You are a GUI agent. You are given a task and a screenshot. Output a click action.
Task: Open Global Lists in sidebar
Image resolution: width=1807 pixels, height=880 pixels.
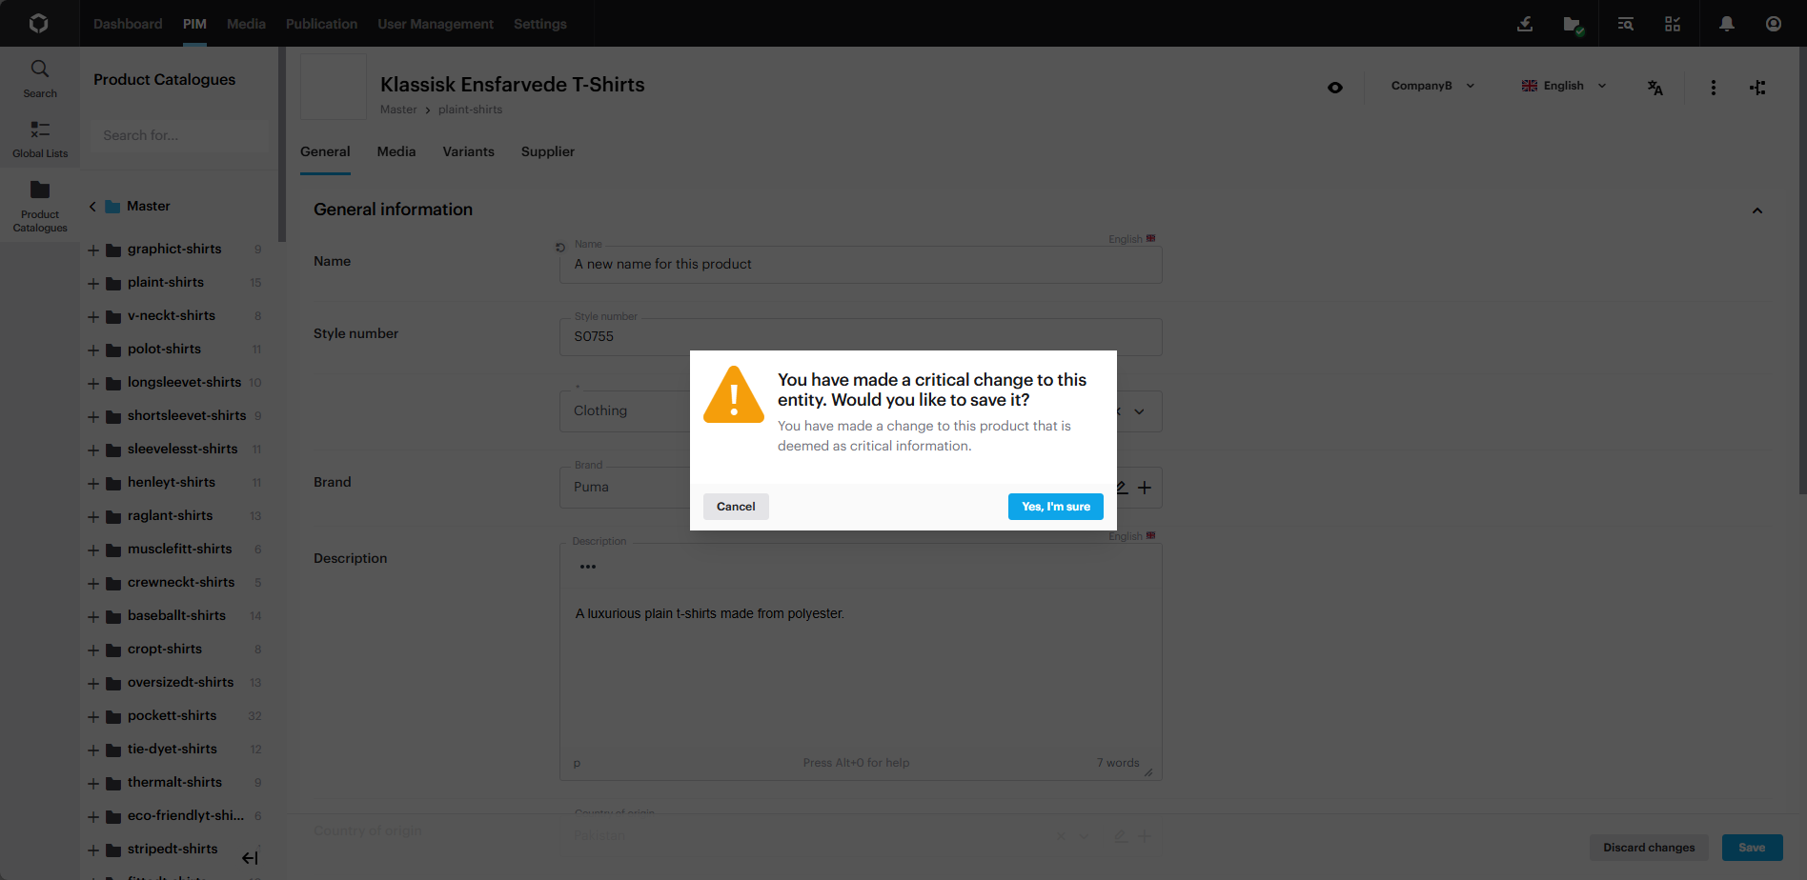tap(40, 138)
